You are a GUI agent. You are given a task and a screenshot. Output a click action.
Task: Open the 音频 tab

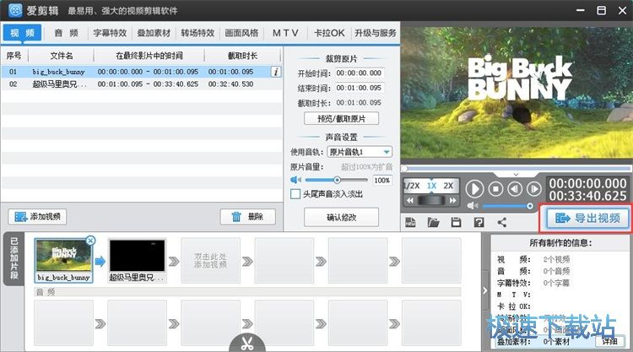(66, 33)
